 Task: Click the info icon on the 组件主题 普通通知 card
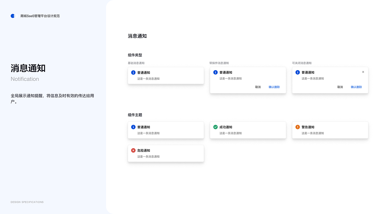[133, 127]
